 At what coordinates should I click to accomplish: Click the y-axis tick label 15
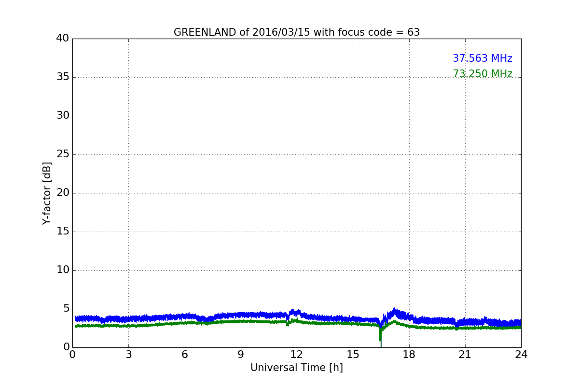point(63,232)
